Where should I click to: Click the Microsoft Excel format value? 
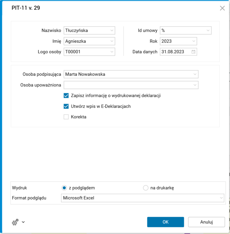79,198
